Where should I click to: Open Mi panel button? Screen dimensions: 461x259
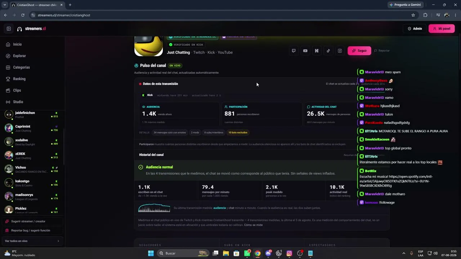point(442,29)
